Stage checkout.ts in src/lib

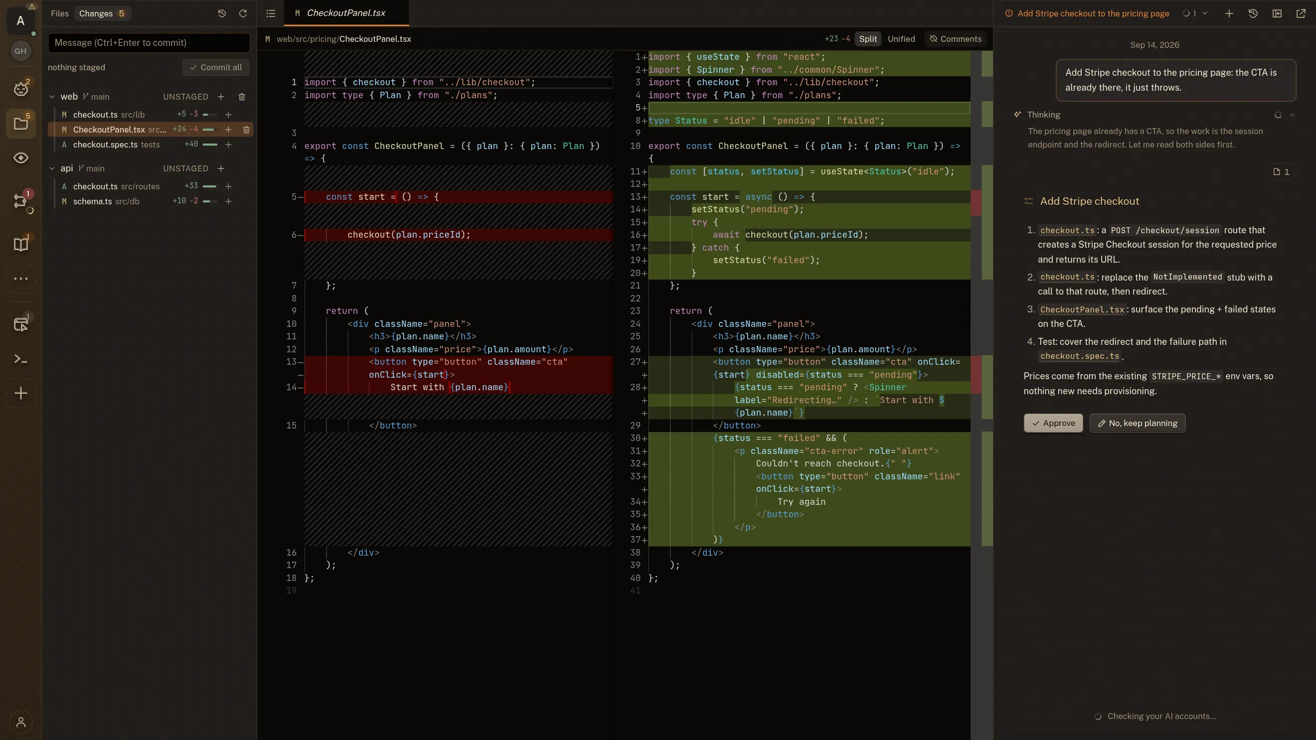[228, 115]
